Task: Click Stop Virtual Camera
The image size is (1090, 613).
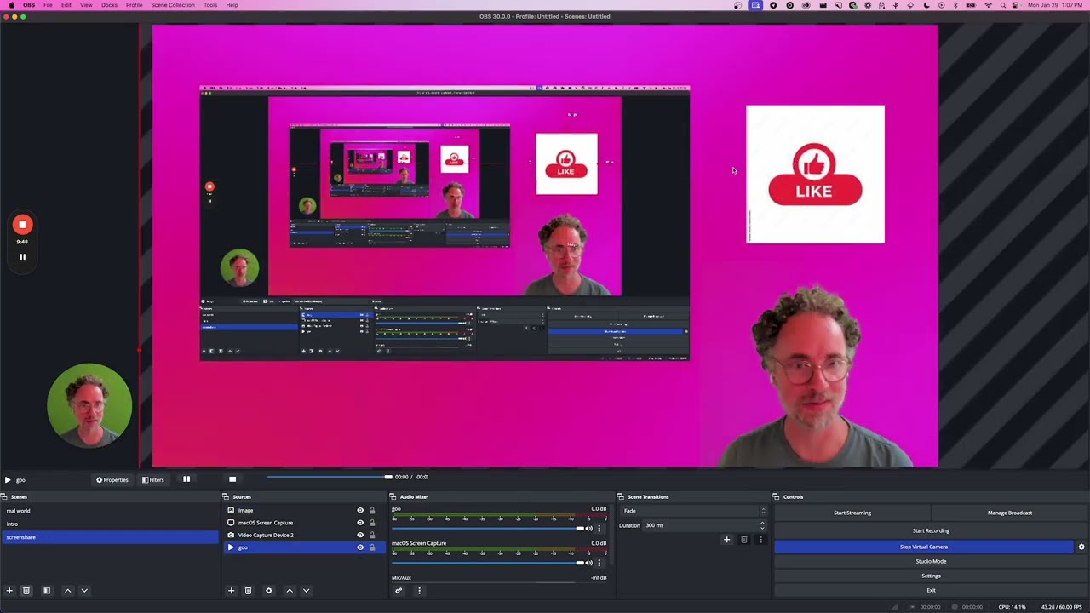Action: click(924, 547)
